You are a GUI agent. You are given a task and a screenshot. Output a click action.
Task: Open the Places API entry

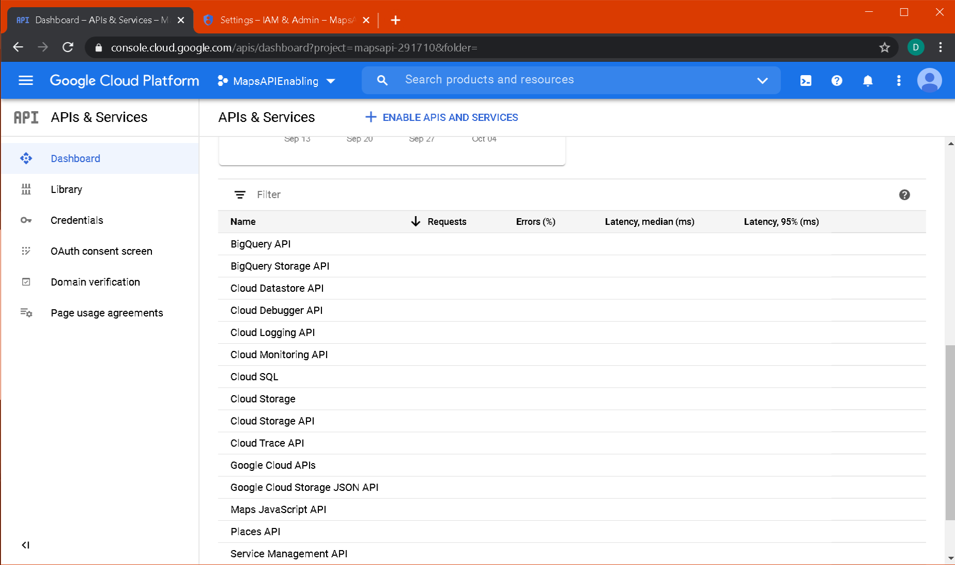[x=255, y=532]
